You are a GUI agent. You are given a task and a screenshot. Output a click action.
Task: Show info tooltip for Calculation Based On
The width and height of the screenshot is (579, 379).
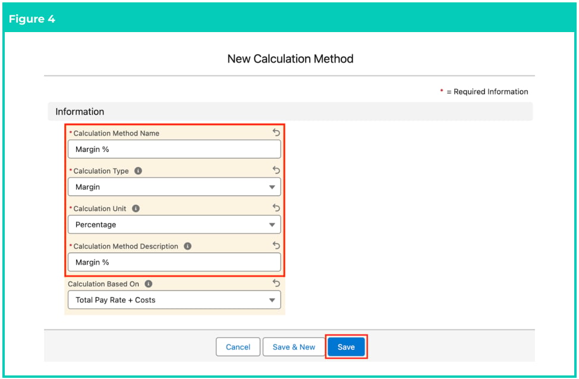pos(149,284)
